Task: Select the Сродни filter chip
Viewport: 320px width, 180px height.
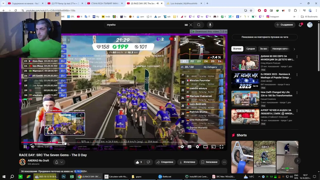Action: pyautogui.click(x=250, y=49)
